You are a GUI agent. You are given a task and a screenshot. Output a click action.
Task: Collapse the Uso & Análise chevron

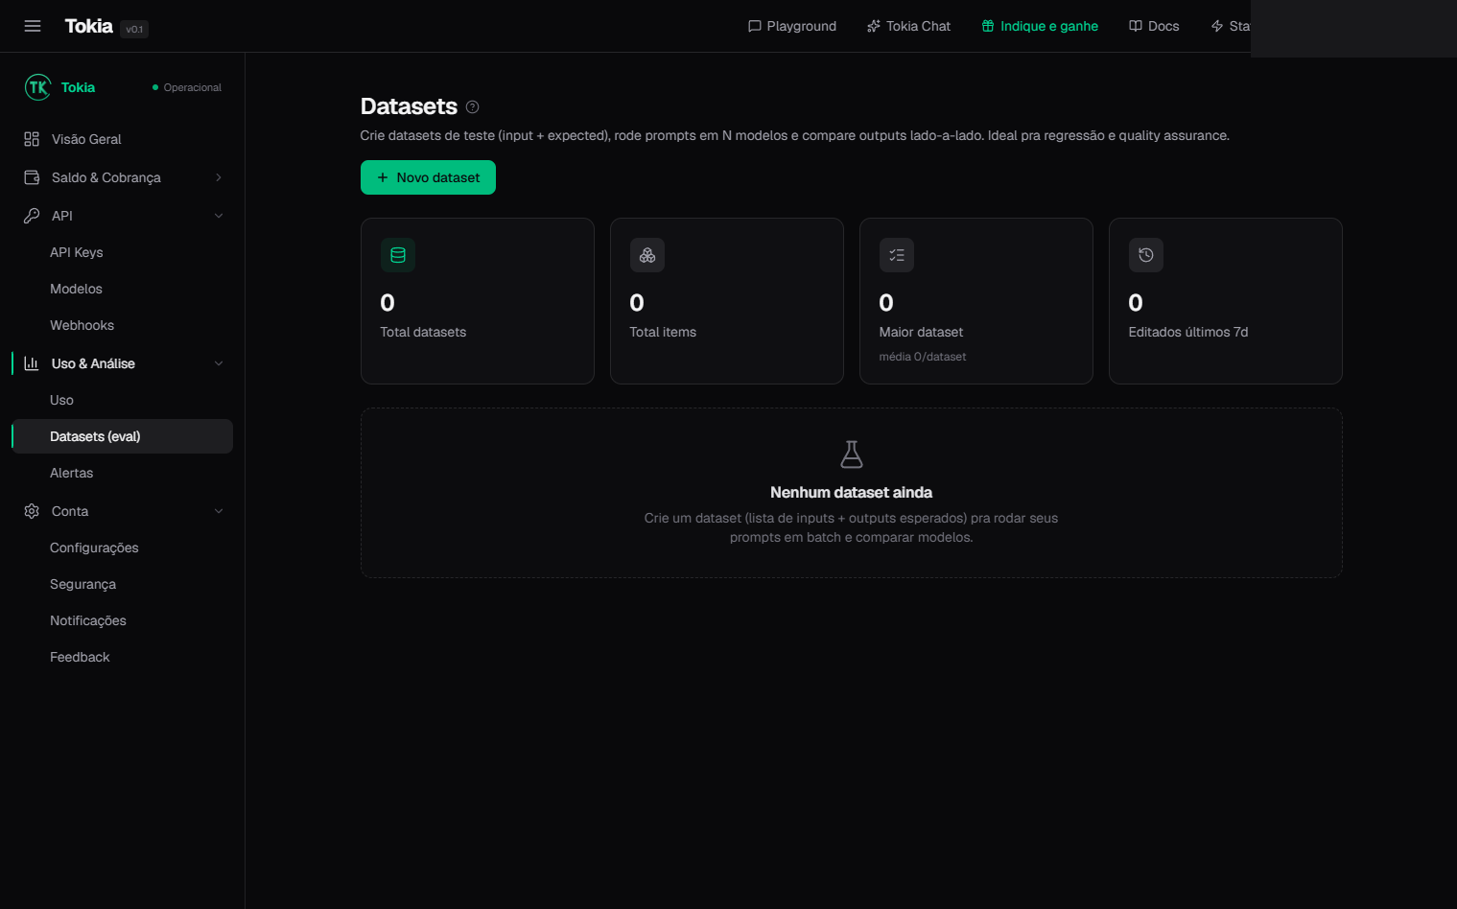point(219,363)
